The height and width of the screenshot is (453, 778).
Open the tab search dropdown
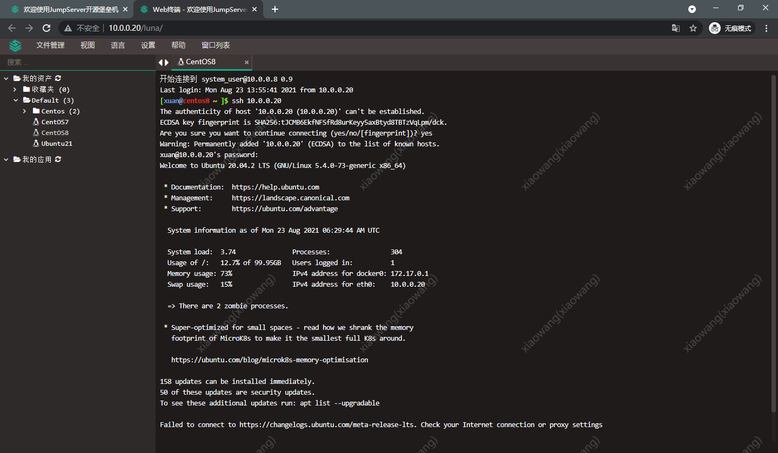tap(692, 9)
